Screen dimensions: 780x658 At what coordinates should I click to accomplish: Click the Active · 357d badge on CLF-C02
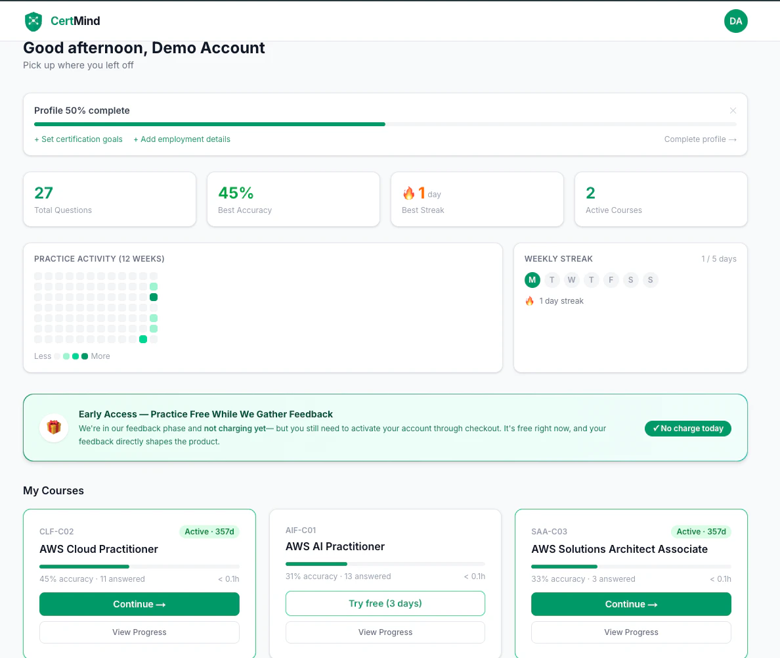point(209,532)
